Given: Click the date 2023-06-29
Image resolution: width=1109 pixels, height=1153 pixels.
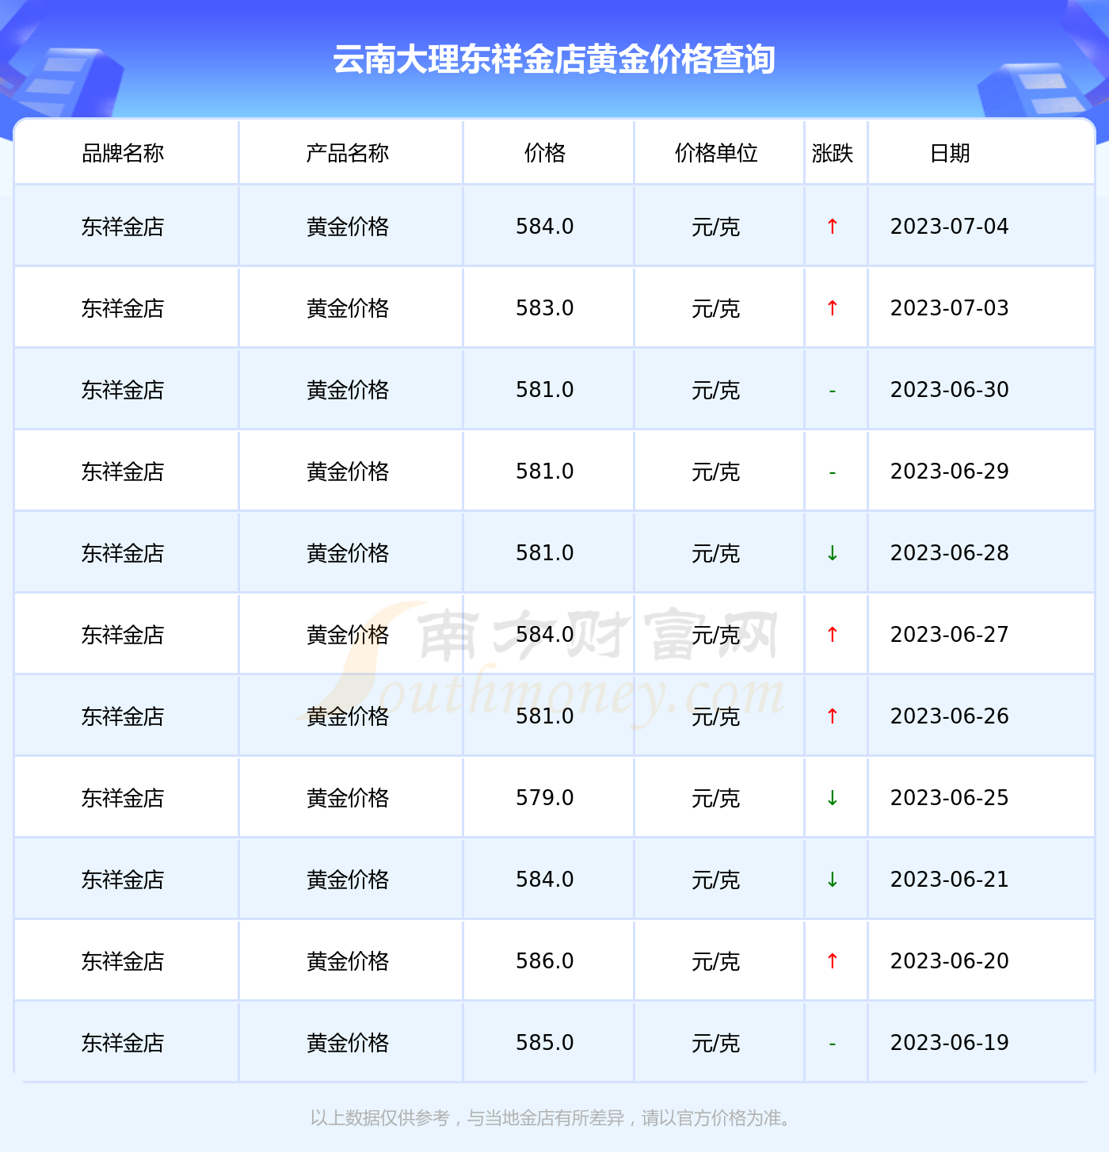Looking at the screenshot, I should (950, 472).
